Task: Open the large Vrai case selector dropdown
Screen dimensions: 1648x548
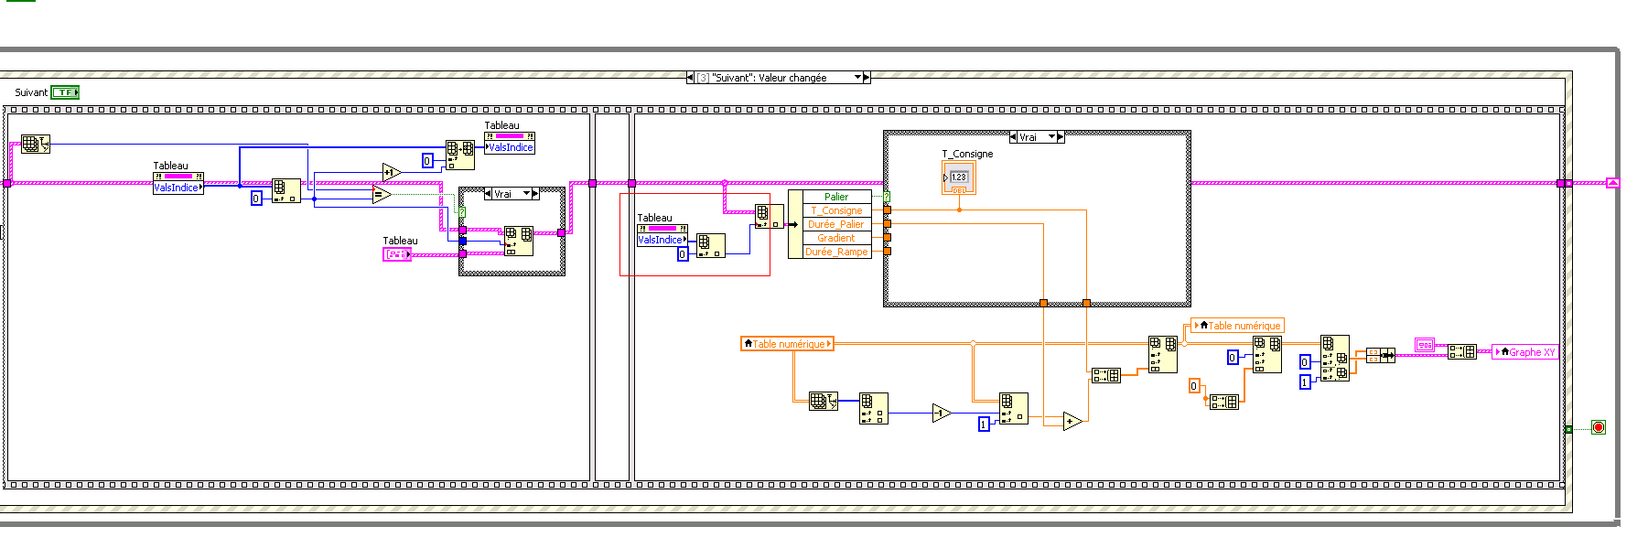Action: [x=1051, y=137]
